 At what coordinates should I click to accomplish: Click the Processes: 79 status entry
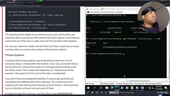[x=139, y=84]
